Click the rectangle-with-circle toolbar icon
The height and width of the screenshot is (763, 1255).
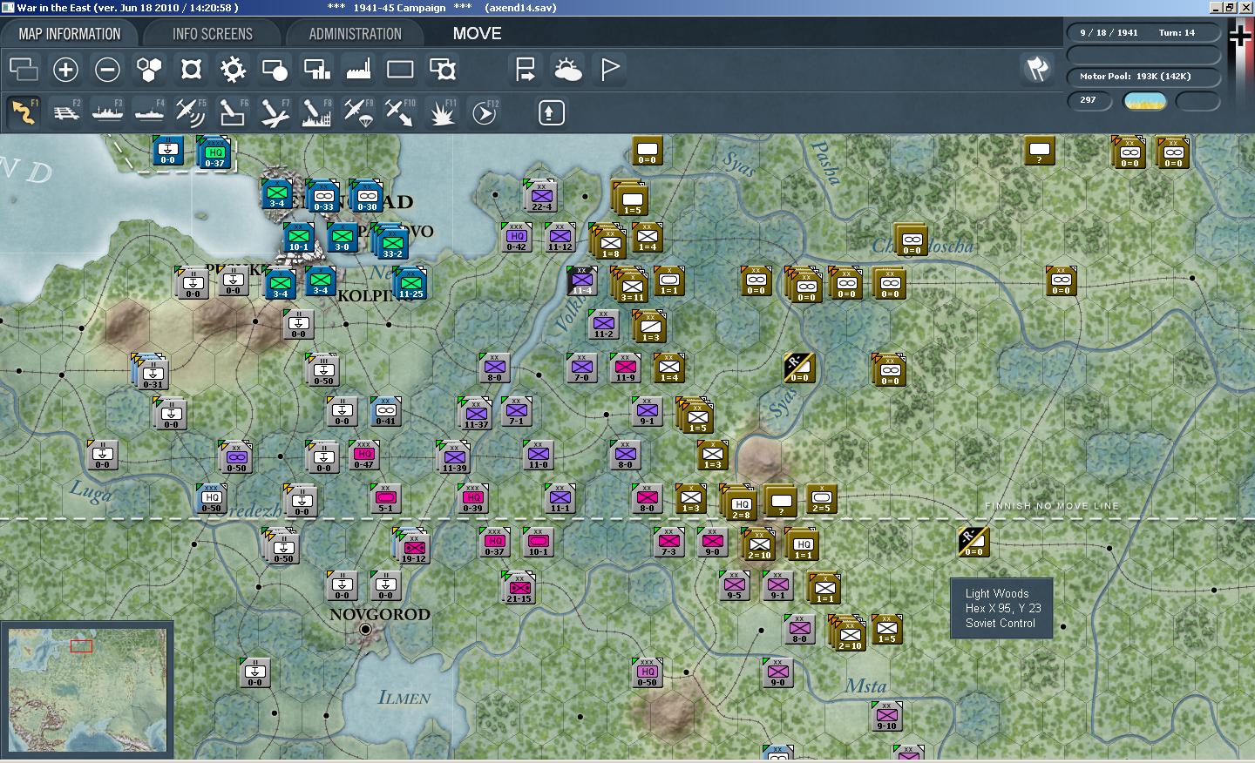275,69
